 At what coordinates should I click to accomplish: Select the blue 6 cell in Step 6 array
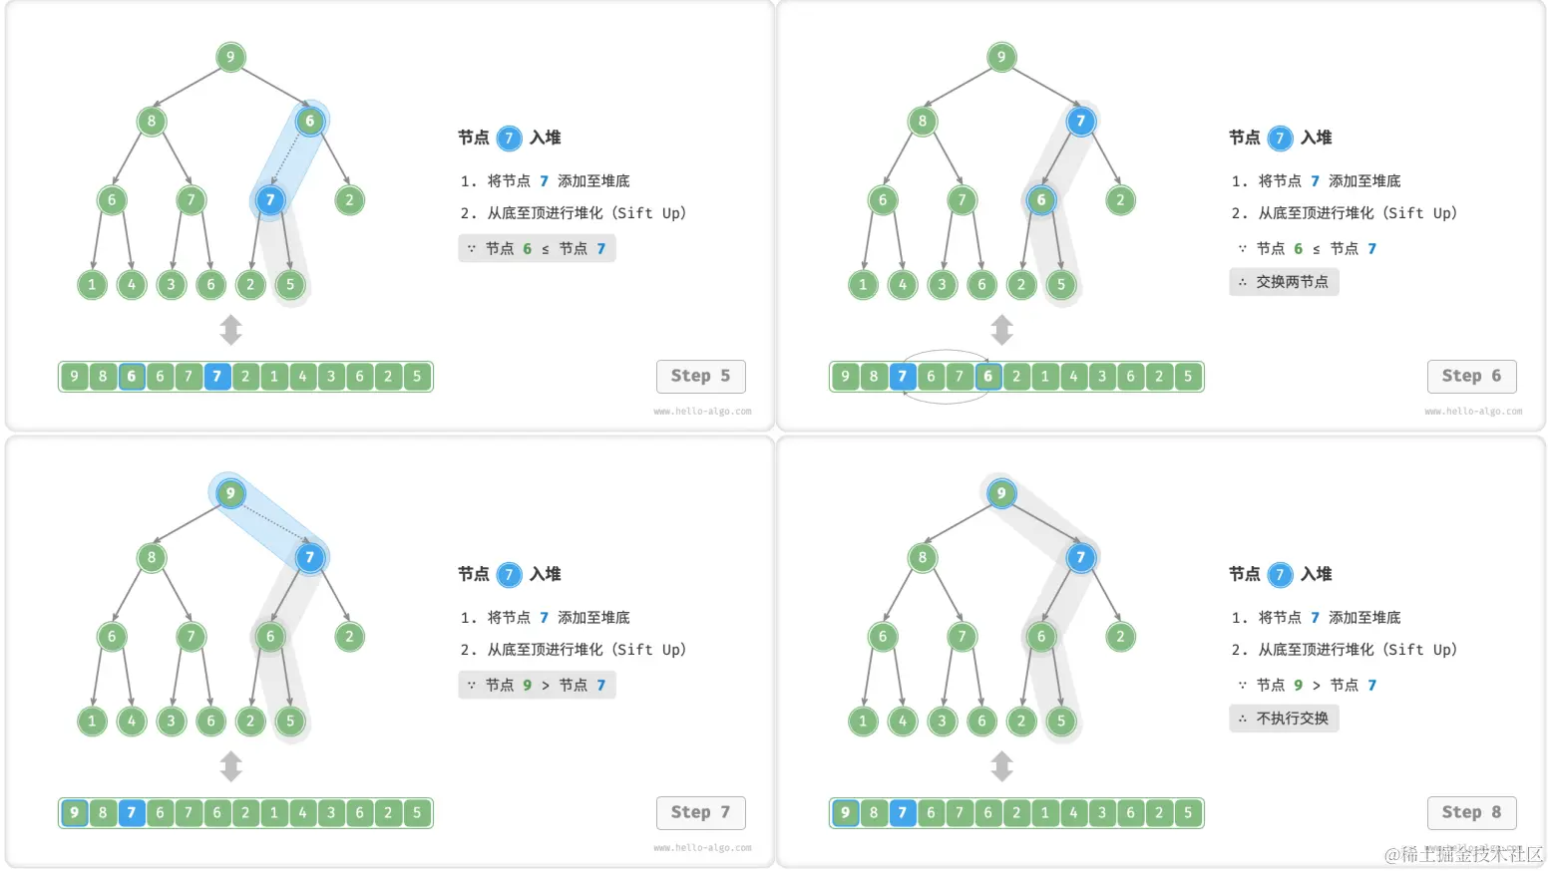point(987,377)
